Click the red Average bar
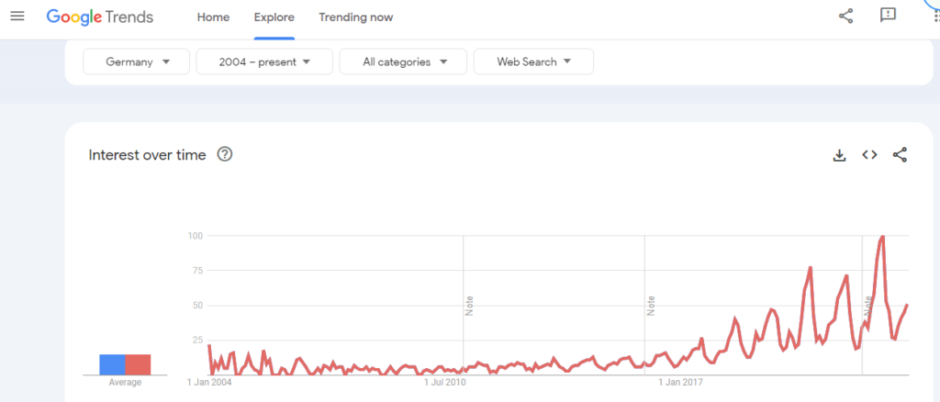 point(138,364)
